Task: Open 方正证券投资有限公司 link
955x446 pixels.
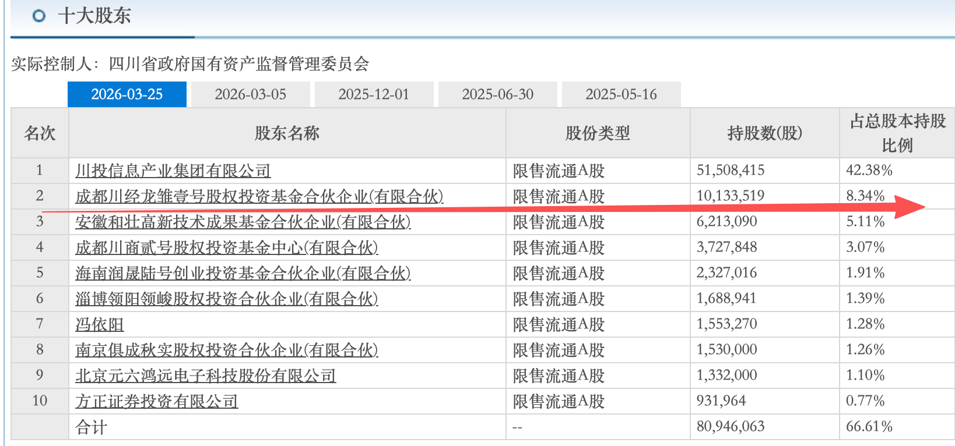Action: [x=157, y=401]
